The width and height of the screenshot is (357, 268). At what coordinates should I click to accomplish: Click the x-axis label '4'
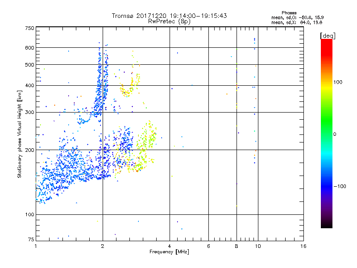click(x=170, y=246)
